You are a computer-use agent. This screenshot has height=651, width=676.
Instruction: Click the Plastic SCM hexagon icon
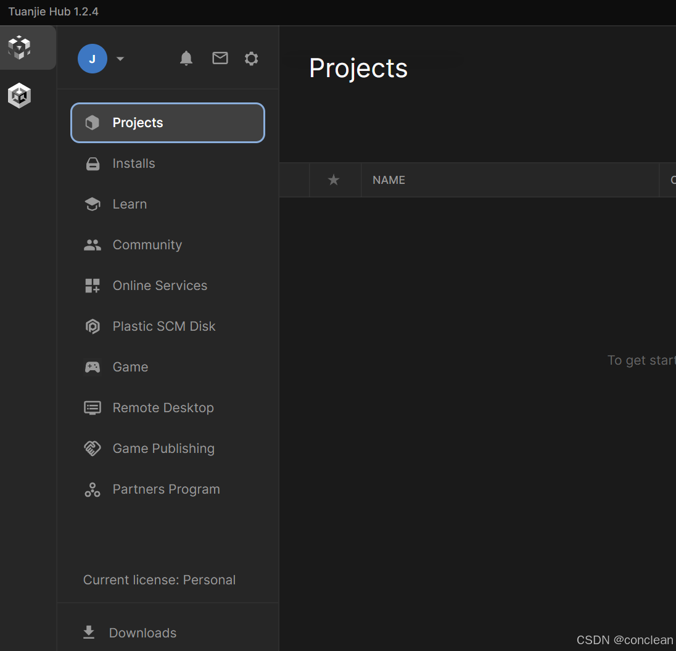click(93, 326)
